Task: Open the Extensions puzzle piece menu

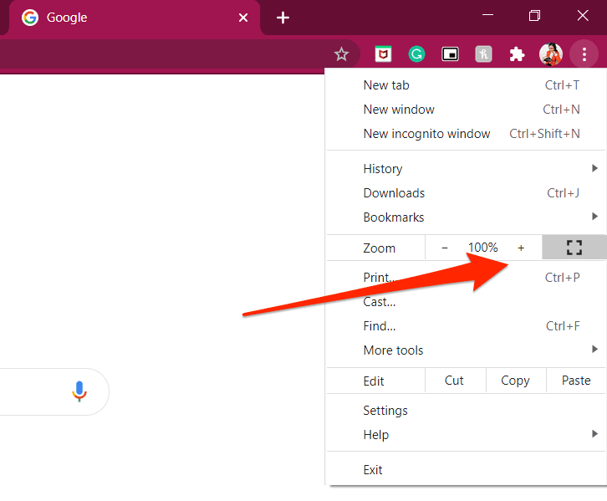Action: [x=517, y=54]
